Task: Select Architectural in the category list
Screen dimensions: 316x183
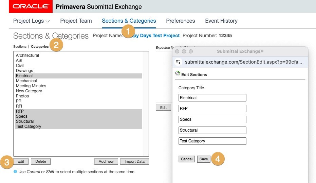Action: pos(27,55)
